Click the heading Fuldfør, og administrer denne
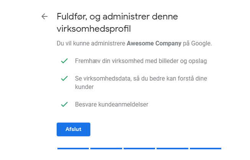The width and height of the screenshot is (250, 160). (118, 17)
